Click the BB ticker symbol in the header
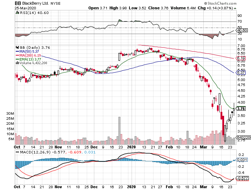Viewport: 251px width, 190px height. (18, 3)
